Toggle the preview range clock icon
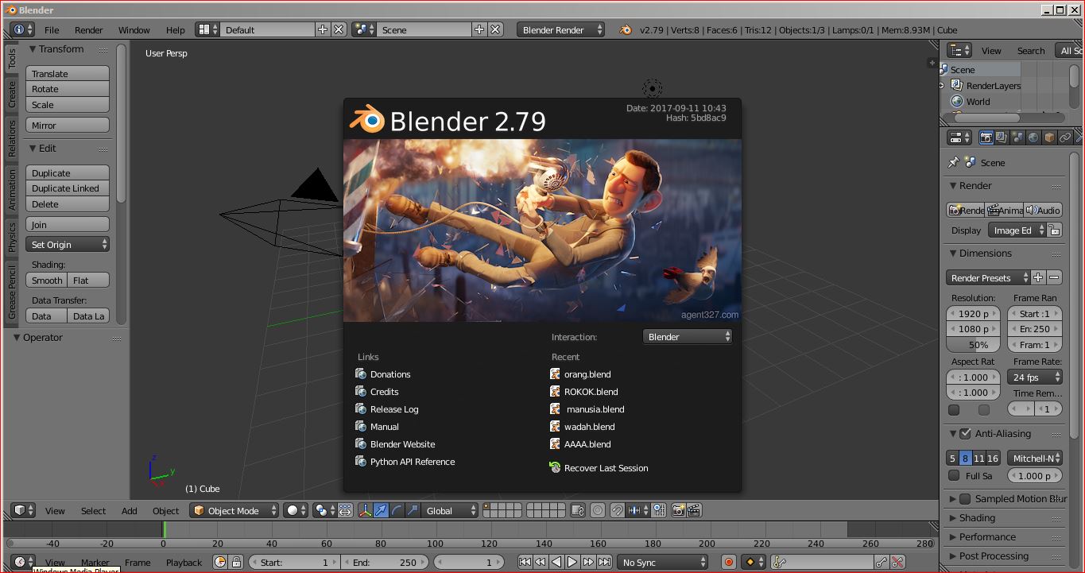Screen dimensions: 1085x573 click(220, 562)
